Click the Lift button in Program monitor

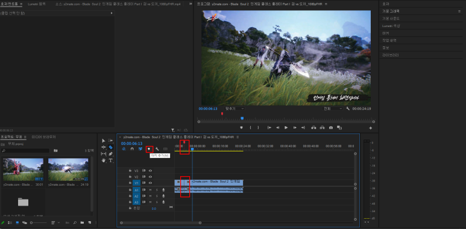coord(313,127)
